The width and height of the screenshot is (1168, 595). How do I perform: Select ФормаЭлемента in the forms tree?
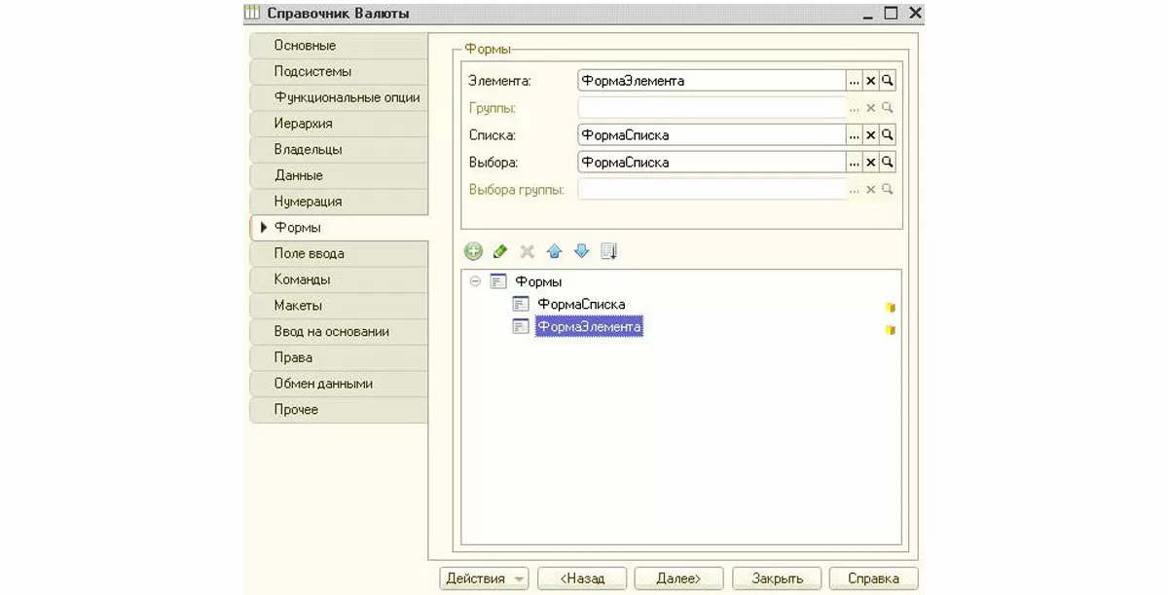589,327
